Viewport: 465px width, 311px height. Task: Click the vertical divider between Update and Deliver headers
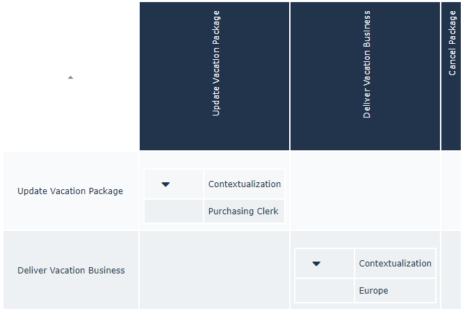[290, 75]
